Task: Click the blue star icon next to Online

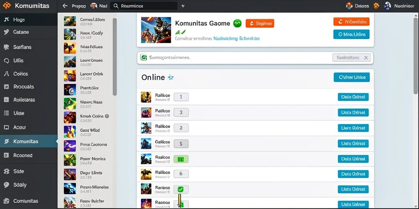Action: pos(171,78)
